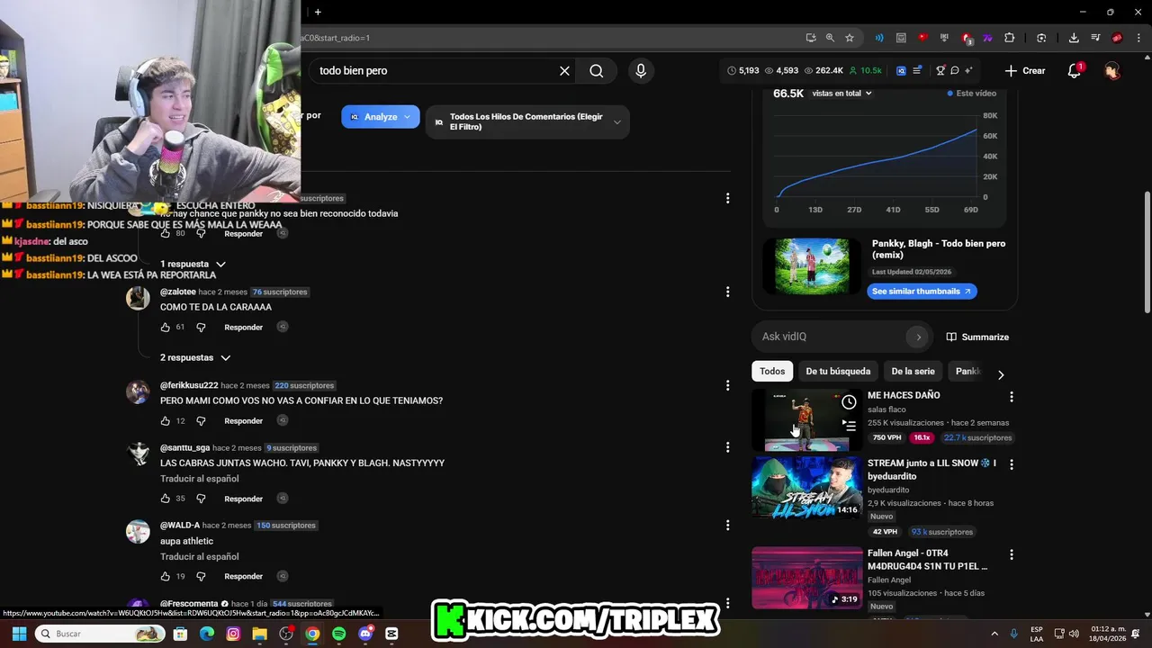This screenshot has width=1152, height=648.
Task: Select De la serie chip
Action: pyautogui.click(x=913, y=371)
